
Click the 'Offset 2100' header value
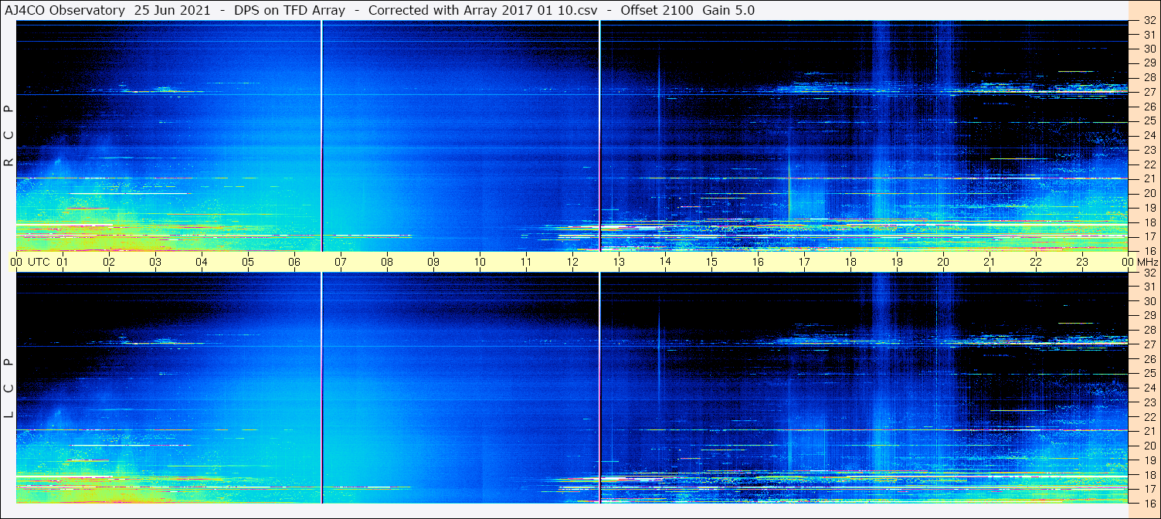click(657, 11)
